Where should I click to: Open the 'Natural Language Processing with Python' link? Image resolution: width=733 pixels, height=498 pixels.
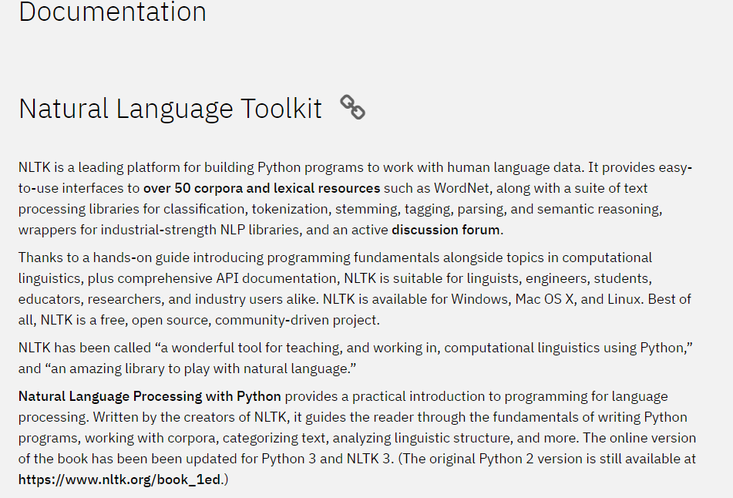(150, 396)
